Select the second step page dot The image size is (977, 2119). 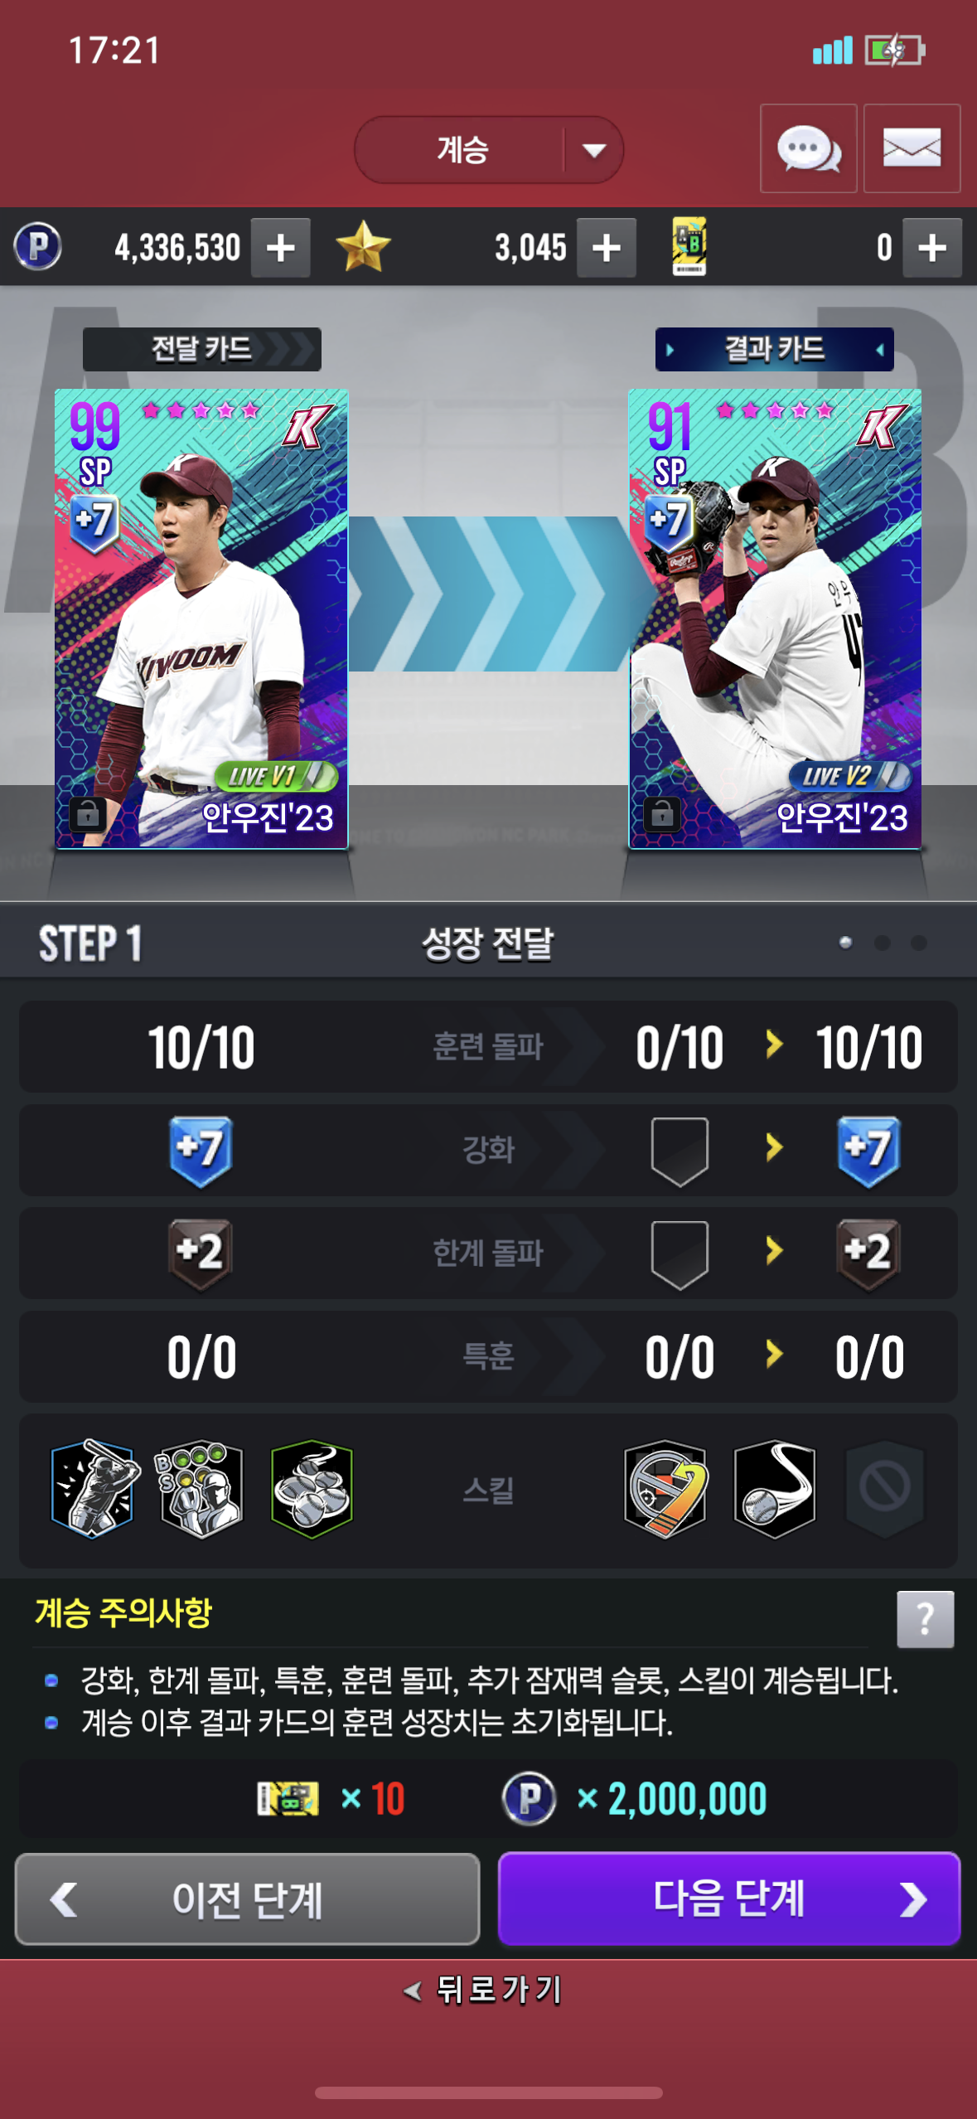(x=882, y=943)
